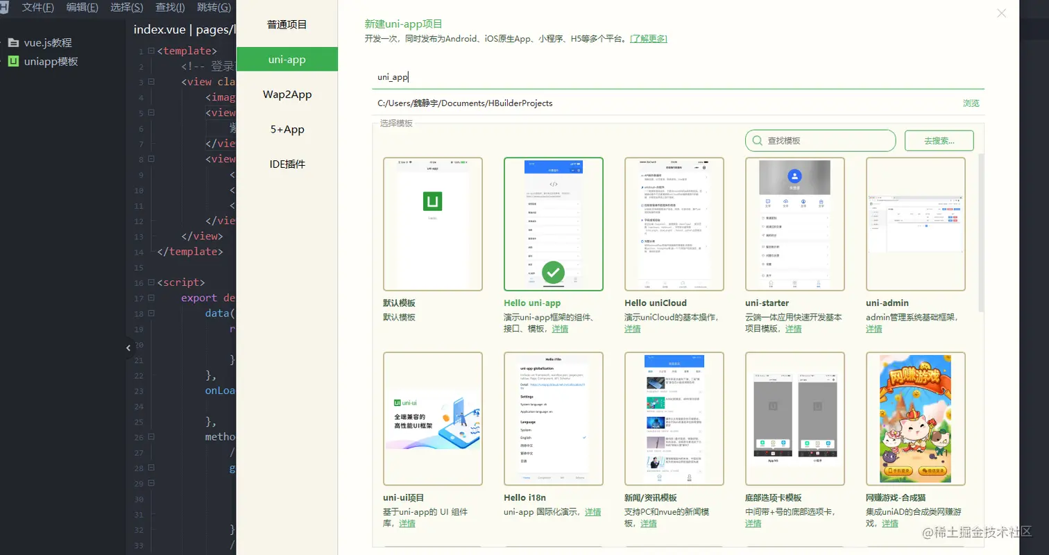
Task: Collapse the view block fold on line 3
Action: tap(151, 81)
